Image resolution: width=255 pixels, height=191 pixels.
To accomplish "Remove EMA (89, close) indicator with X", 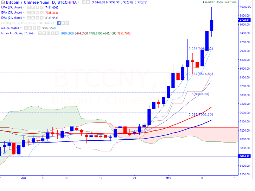I will click(x=42, y=7).
